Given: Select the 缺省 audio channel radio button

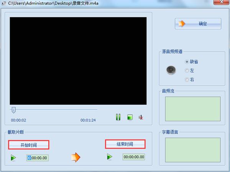Looking at the screenshot, I should [187, 62].
